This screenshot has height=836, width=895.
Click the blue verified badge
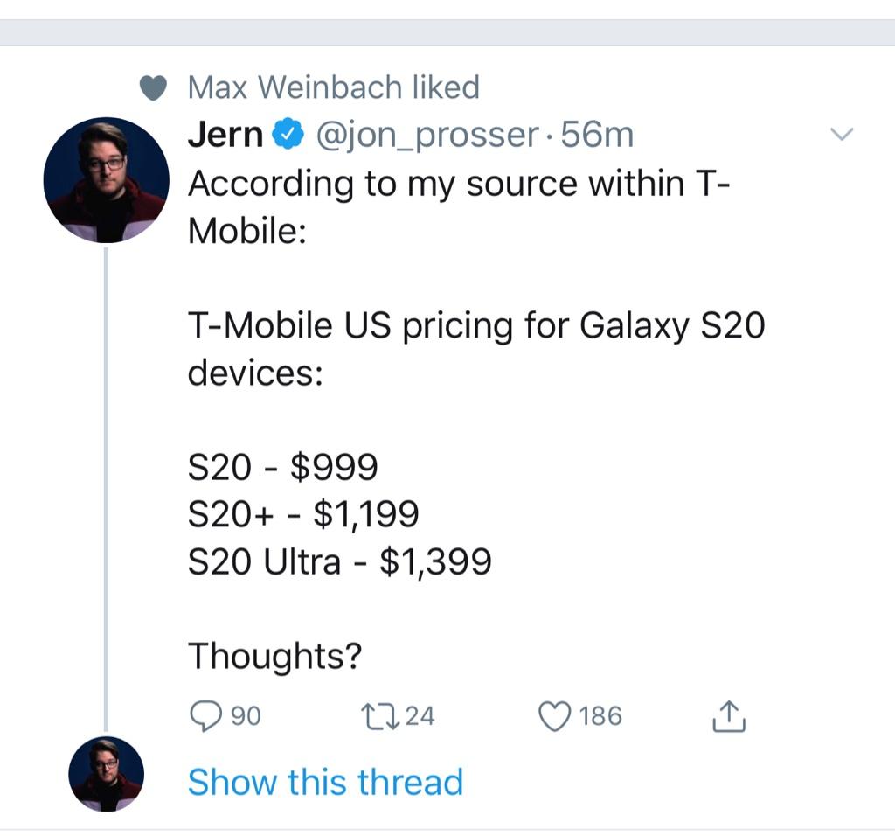(288, 134)
